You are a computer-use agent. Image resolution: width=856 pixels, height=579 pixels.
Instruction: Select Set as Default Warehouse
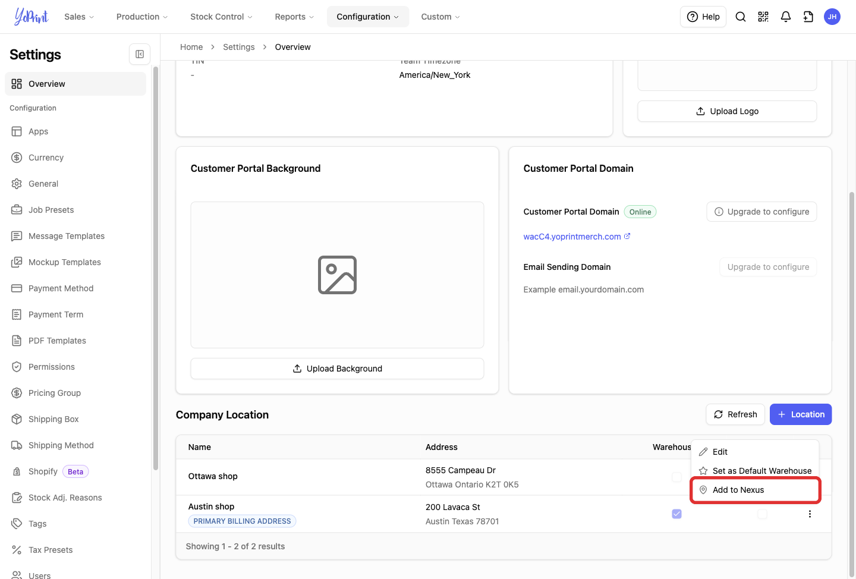click(x=755, y=471)
